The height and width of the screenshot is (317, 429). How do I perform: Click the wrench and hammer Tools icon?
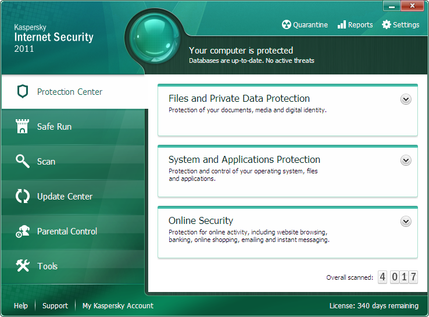(x=23, y=266)
